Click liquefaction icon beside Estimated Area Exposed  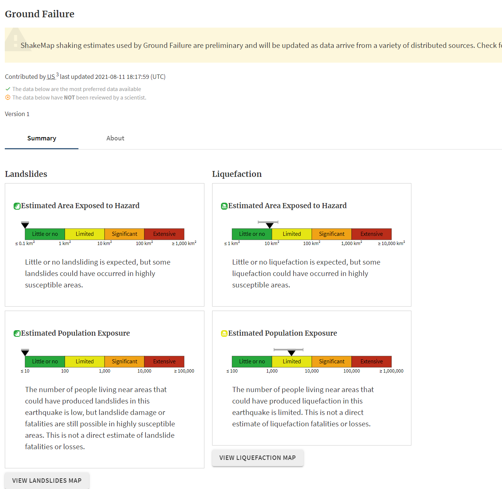224,206
